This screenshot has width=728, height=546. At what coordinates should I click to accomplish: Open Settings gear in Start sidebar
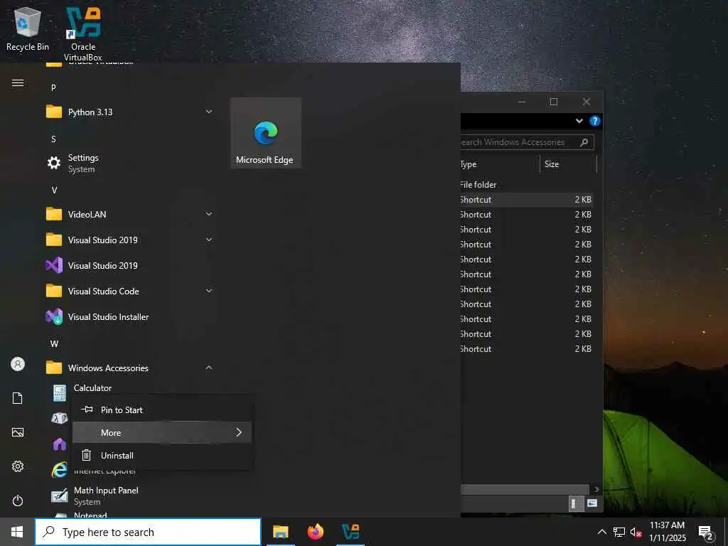18,466
